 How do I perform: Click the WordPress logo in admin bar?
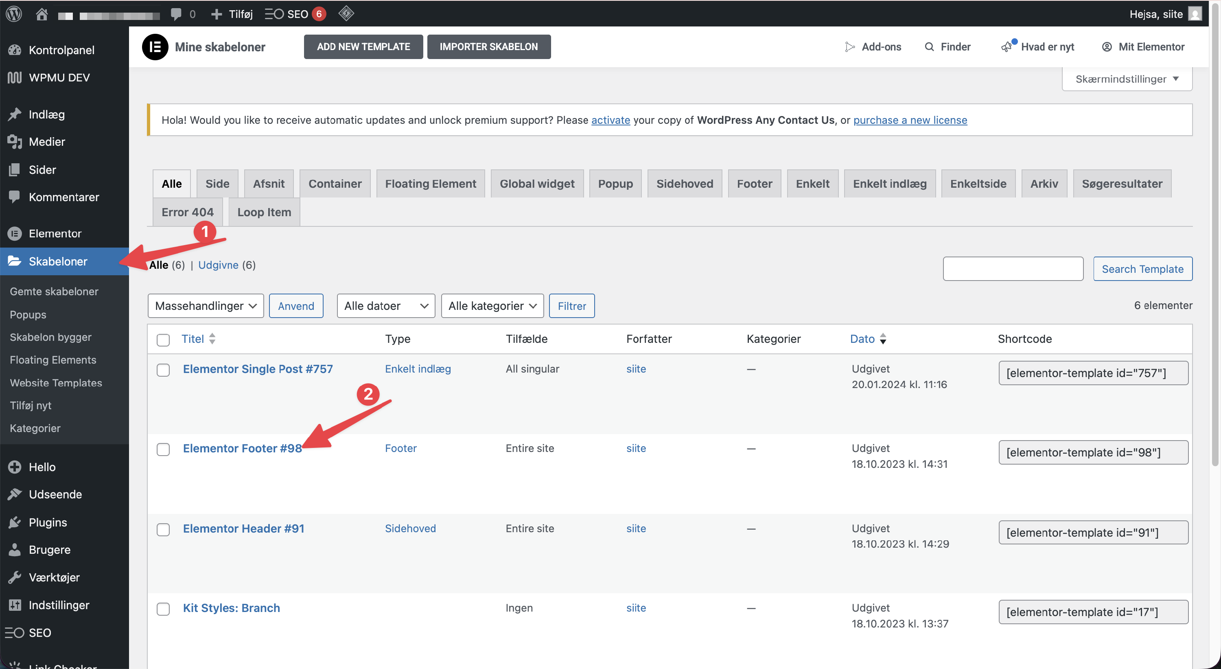14,14
